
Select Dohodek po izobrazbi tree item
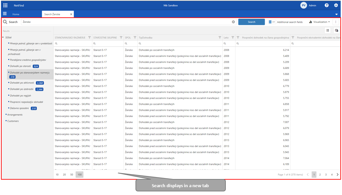22,89
